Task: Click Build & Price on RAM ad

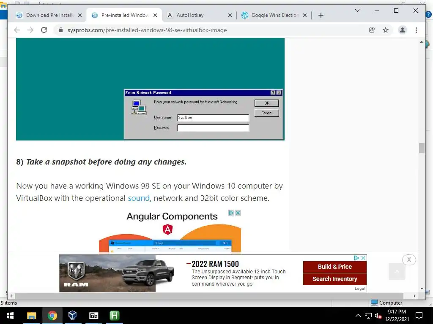Action: tap(335, 267)
